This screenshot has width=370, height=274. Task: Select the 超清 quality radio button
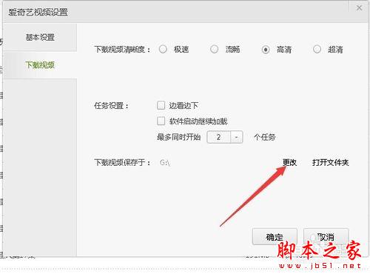coord(317,49)
